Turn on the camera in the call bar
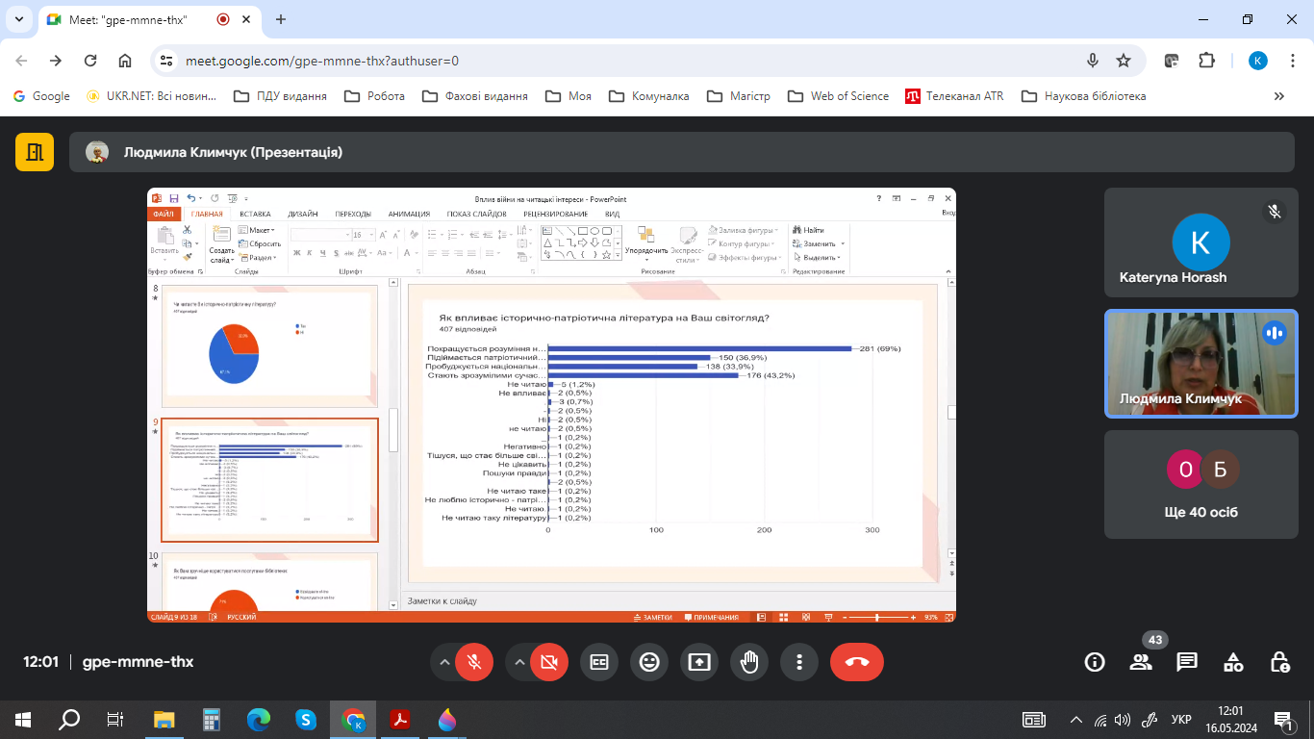 [x=548, y=662]
